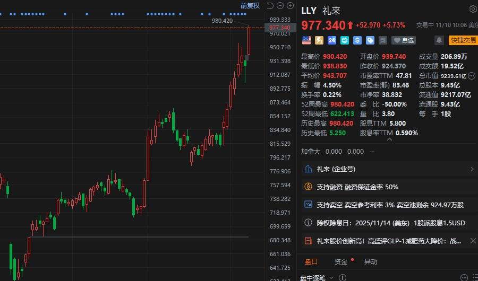Open 快捷交易 quick trade button

pos(463,40)
